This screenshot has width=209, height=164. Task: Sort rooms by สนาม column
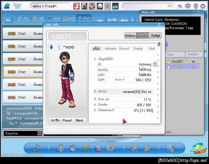pos(124,20)
